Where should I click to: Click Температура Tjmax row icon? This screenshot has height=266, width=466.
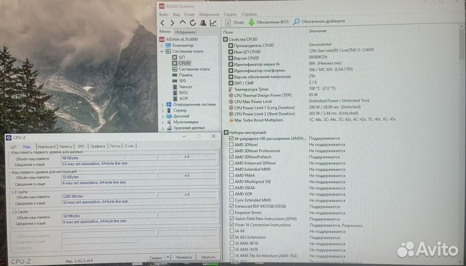click(231, 89)
